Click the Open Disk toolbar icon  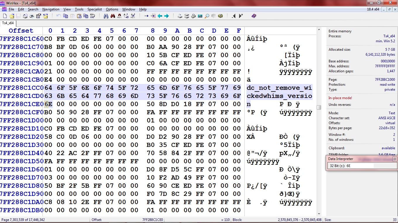pos(180,16)
